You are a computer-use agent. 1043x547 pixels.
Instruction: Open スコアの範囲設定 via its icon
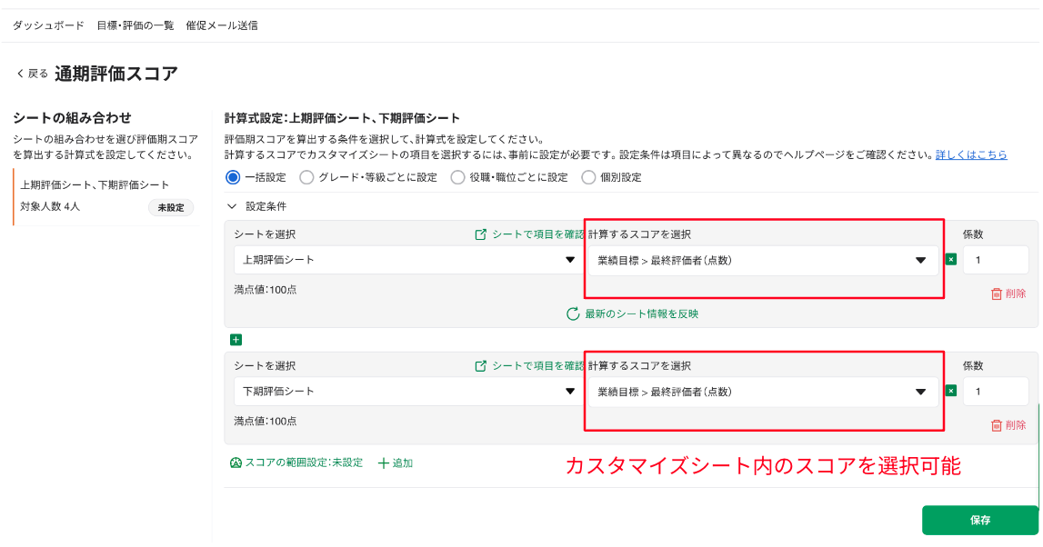coord(236,462)
